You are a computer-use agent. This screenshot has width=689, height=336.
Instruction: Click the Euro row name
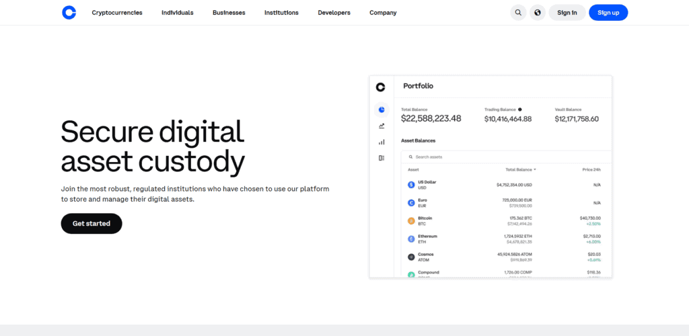click(x=423, y=200)
